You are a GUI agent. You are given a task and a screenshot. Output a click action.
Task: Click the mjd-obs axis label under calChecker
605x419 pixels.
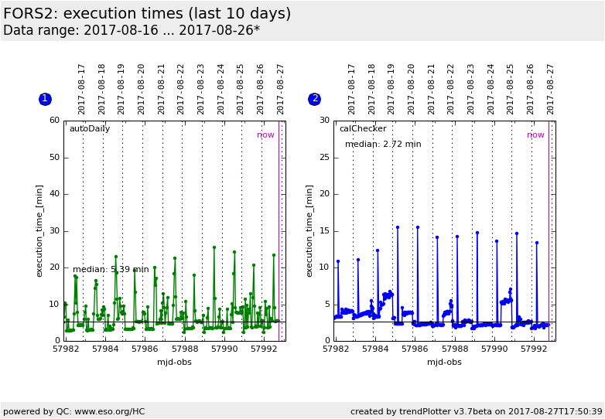tap(444, 362)
